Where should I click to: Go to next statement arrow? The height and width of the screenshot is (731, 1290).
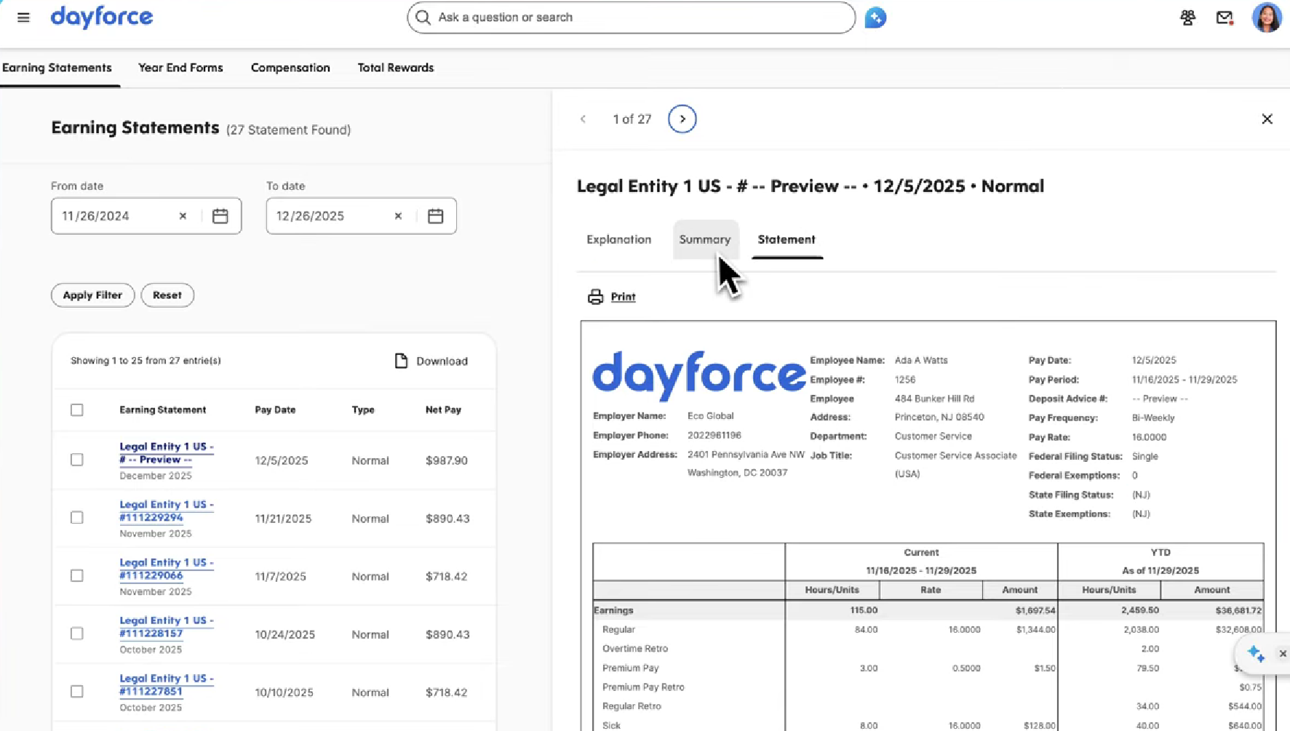coord(682,119)
